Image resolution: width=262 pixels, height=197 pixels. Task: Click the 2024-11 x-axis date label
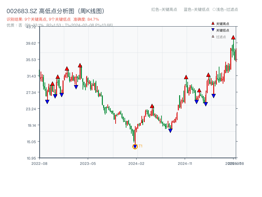point(185,164)
